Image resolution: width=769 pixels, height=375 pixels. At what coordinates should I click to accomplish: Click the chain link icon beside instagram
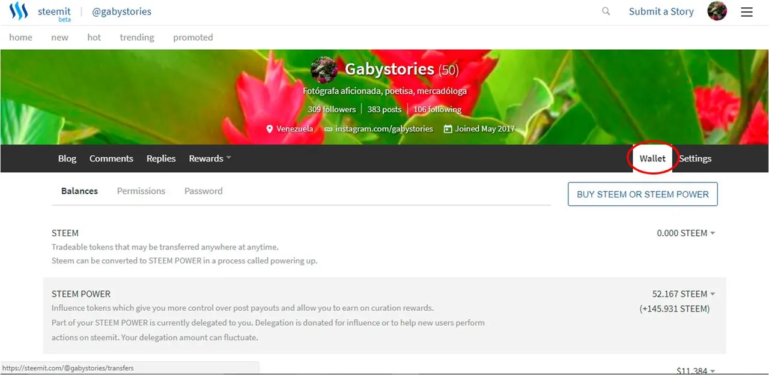coord(328,129)
